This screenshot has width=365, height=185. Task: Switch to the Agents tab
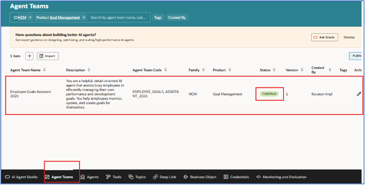pos(90,177)
